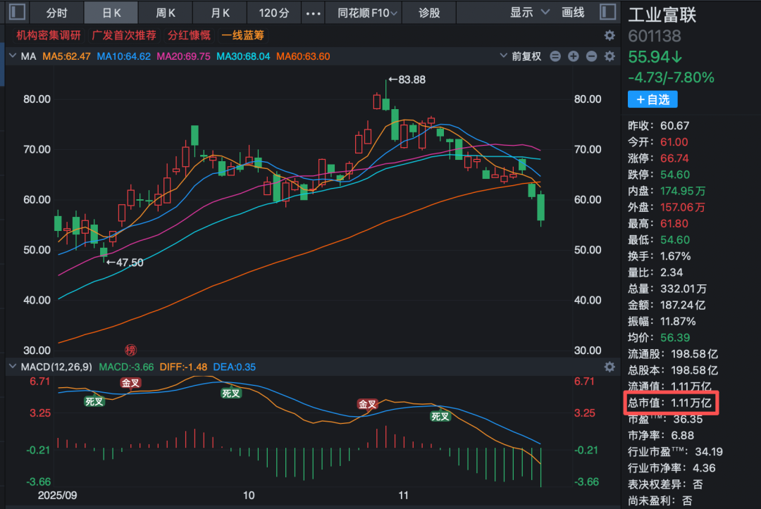
Task: Toggle the right info panel icon
Action: coord(606,12)
